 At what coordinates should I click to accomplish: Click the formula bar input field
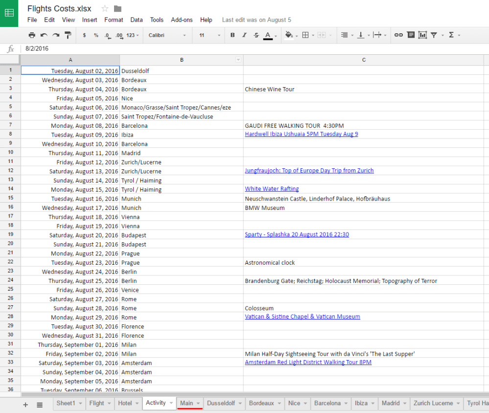pos(245,49)
